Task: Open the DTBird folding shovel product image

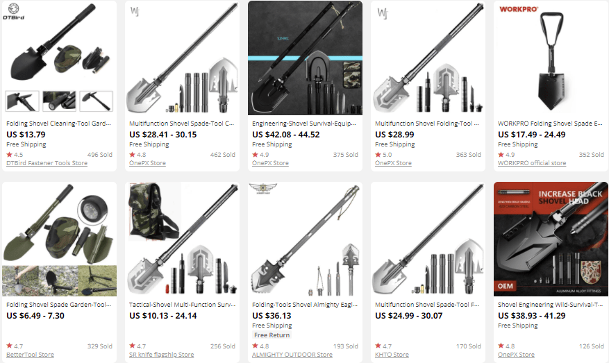Action: pyautogui.click(x=60, y=58)
